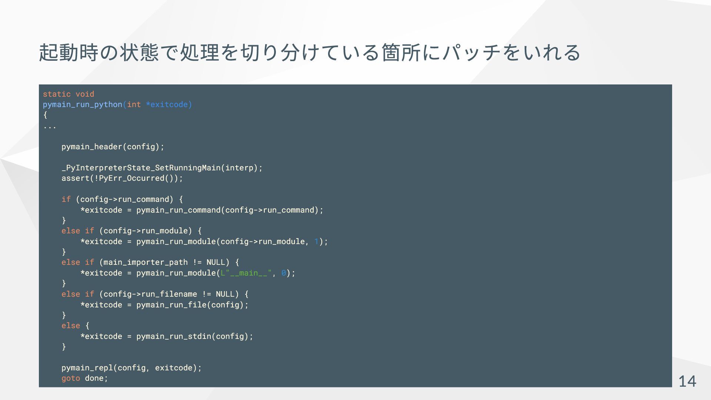The width and height of the screenshot is (711, 400).
Task: Click the pymain_header(config) call
Action: 113,147
